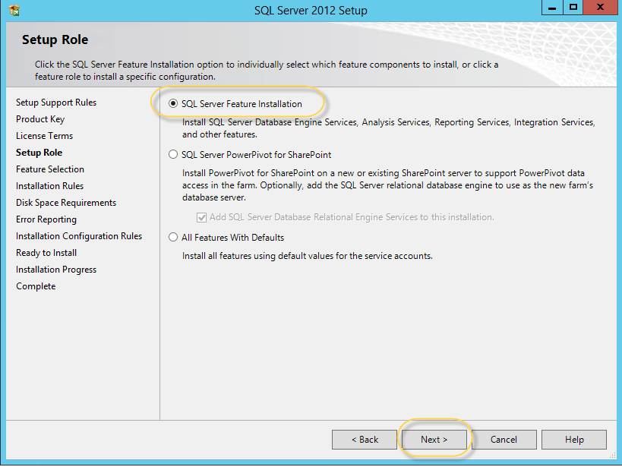Screen dimensions: 622x467
Task: Select All Features With Defaults option
Action: point(173,238)
